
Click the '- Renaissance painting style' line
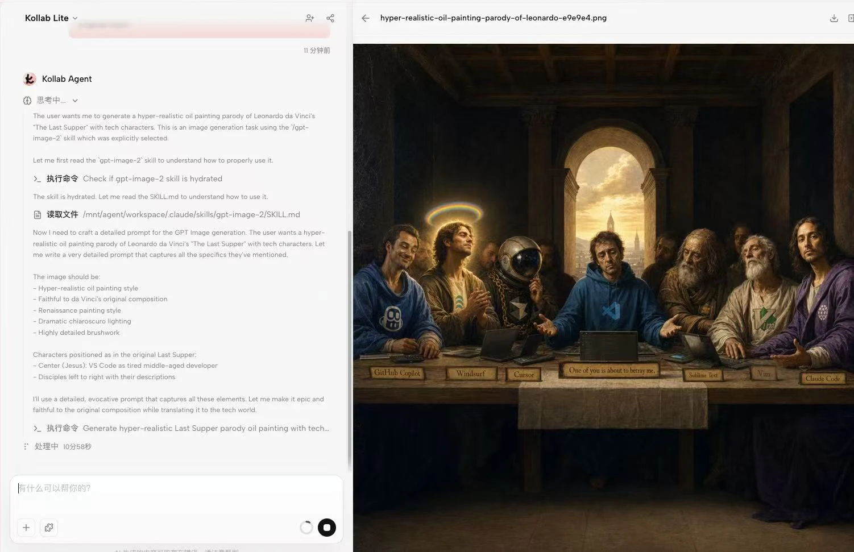click(77, 310)
